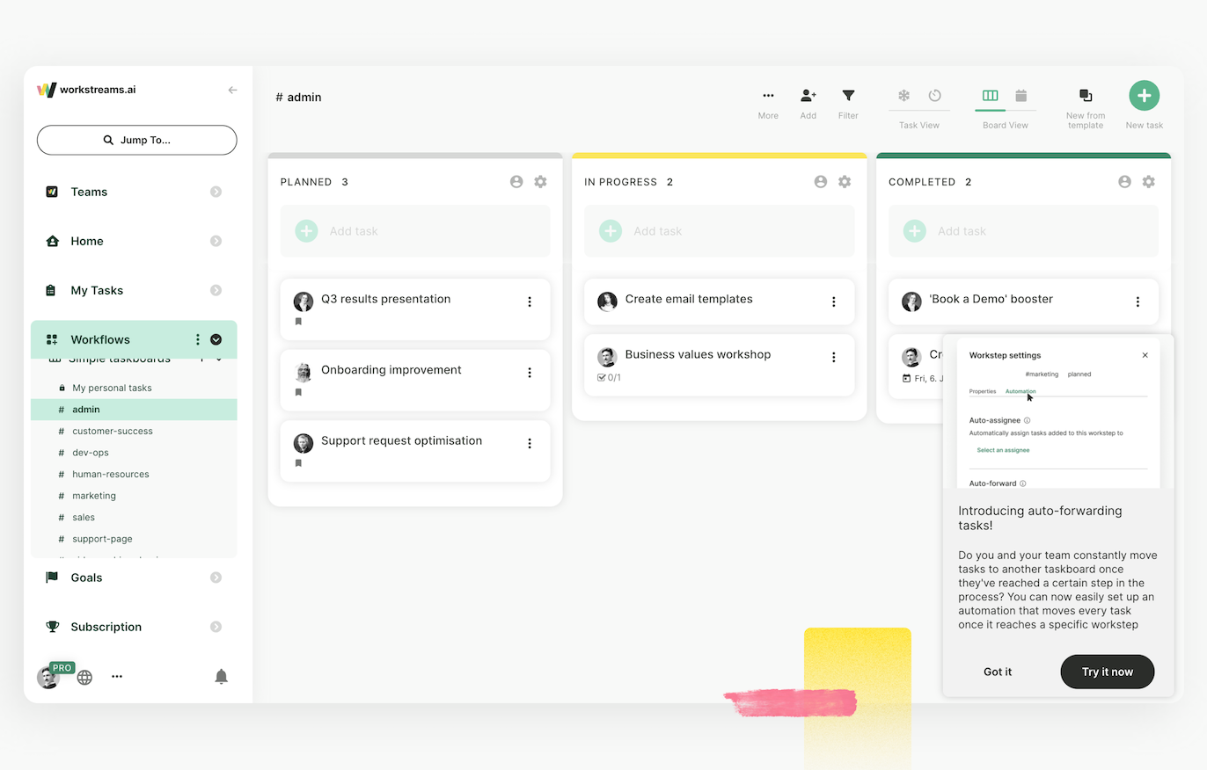Expand the Teams sidebar section arrow
This screenshot has height=770, width=1207.
point(216,192)
